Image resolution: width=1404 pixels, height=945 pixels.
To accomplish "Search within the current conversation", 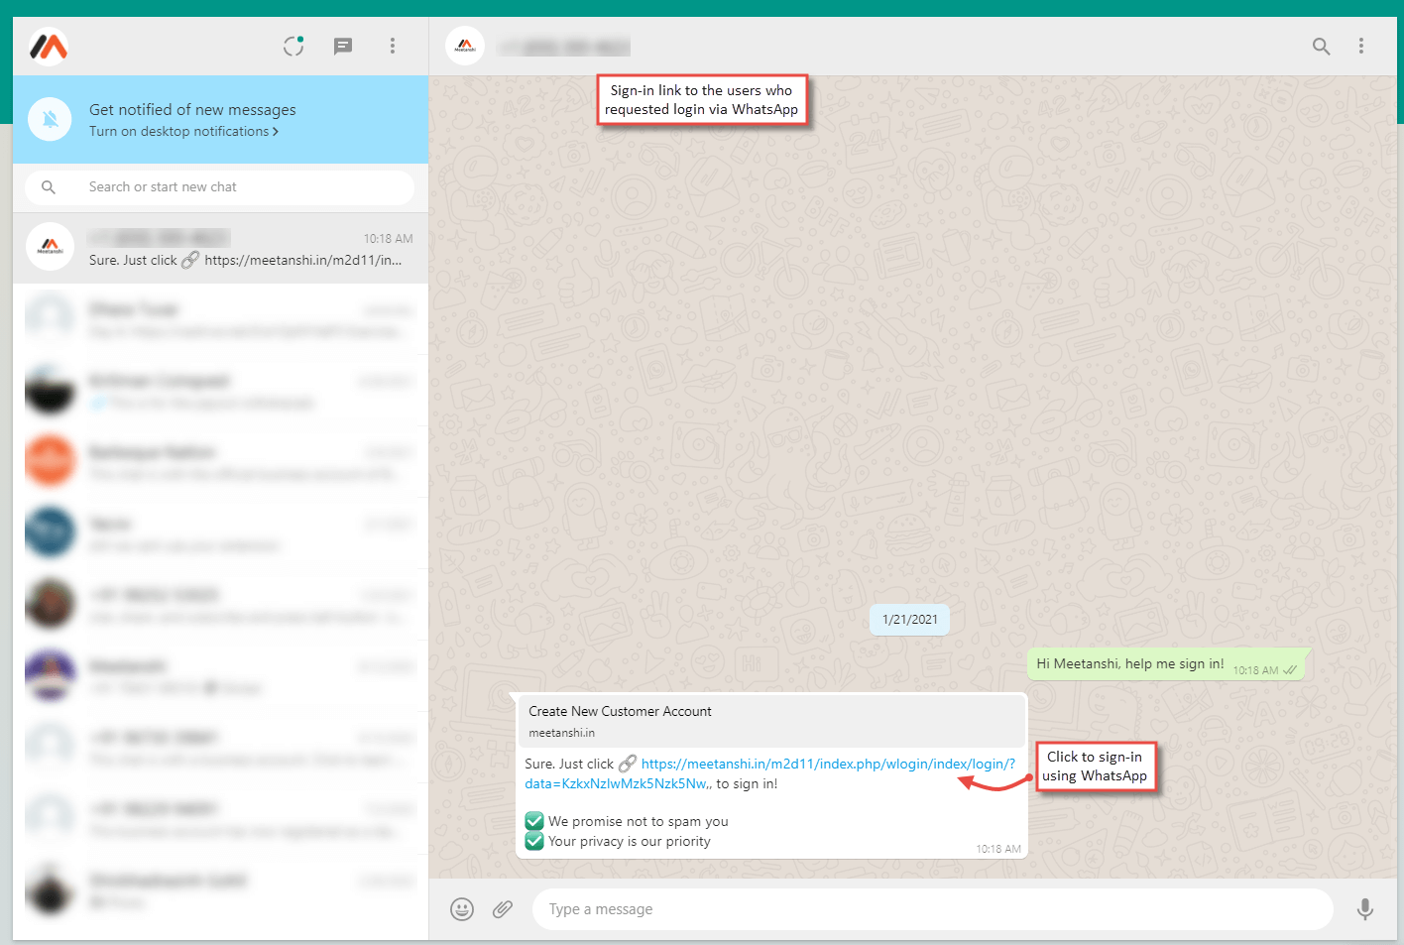I will [1321, 46].
